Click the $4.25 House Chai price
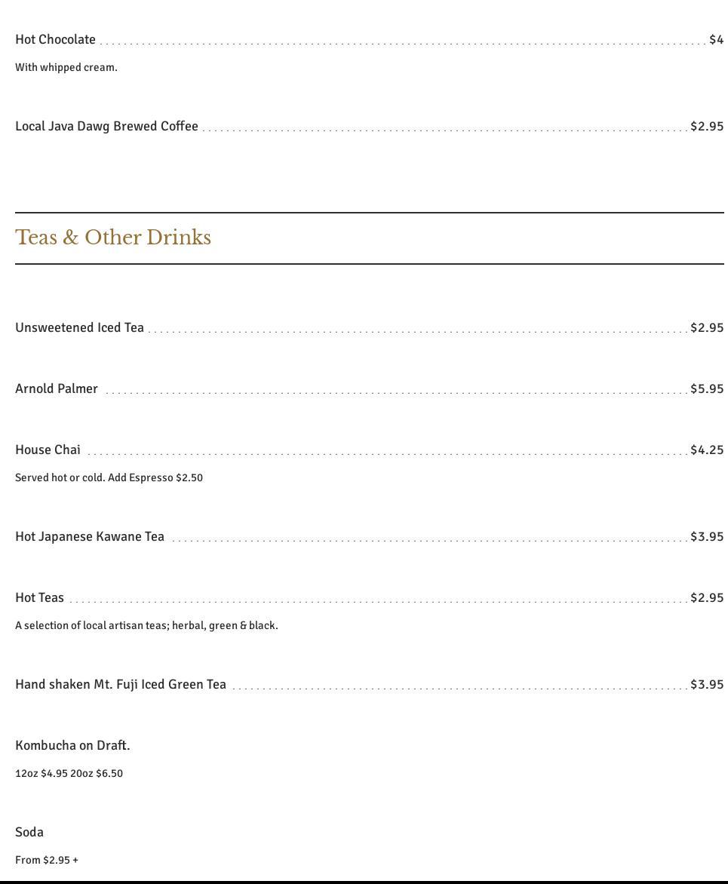 point(707,450)
